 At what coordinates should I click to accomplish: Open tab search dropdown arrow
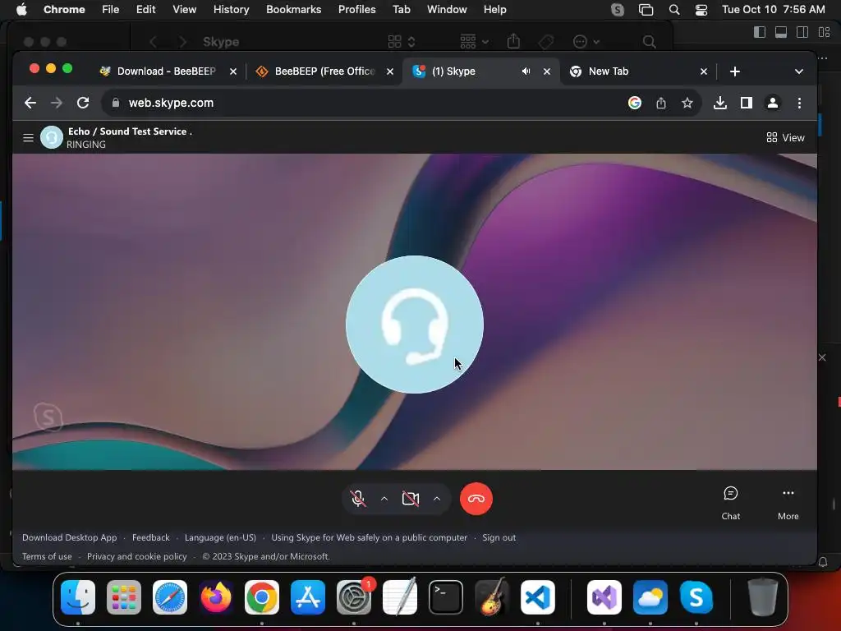pos(798,71)
